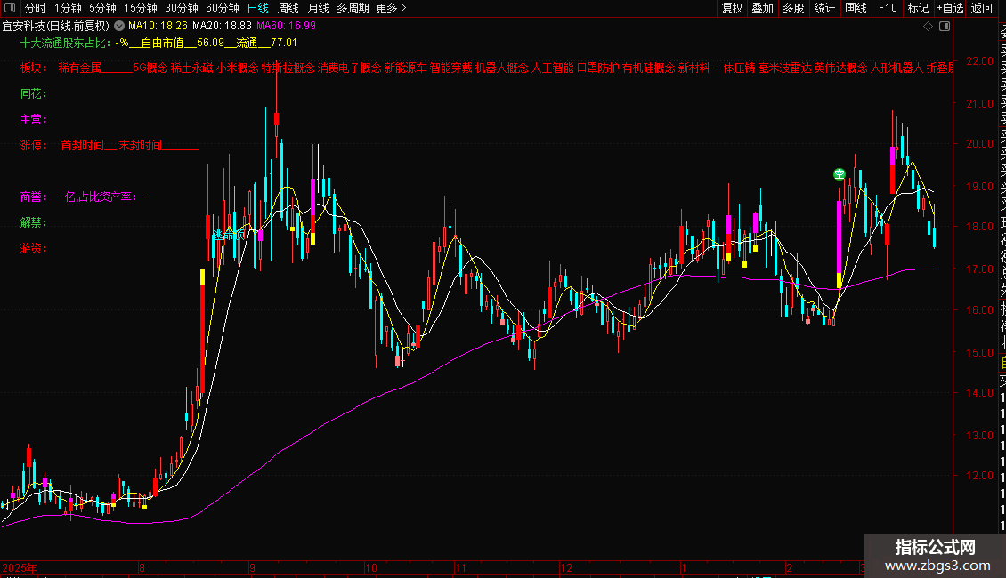Select the 1分钟 period tab
This screenshot has height=578, width=1006.
[x=68, y=8]
